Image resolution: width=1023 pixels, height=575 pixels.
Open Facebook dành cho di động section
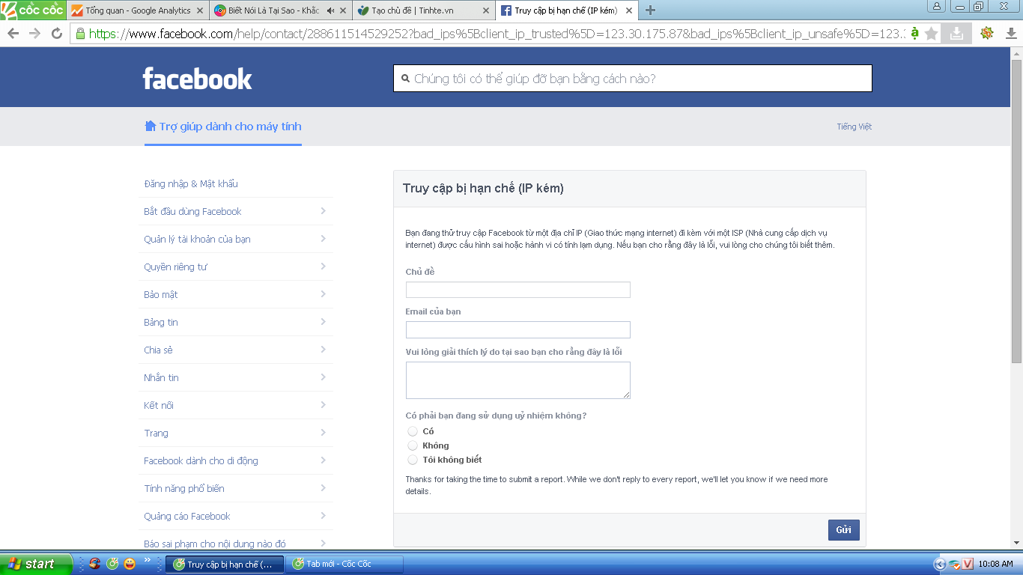click(x=236, y=460)
